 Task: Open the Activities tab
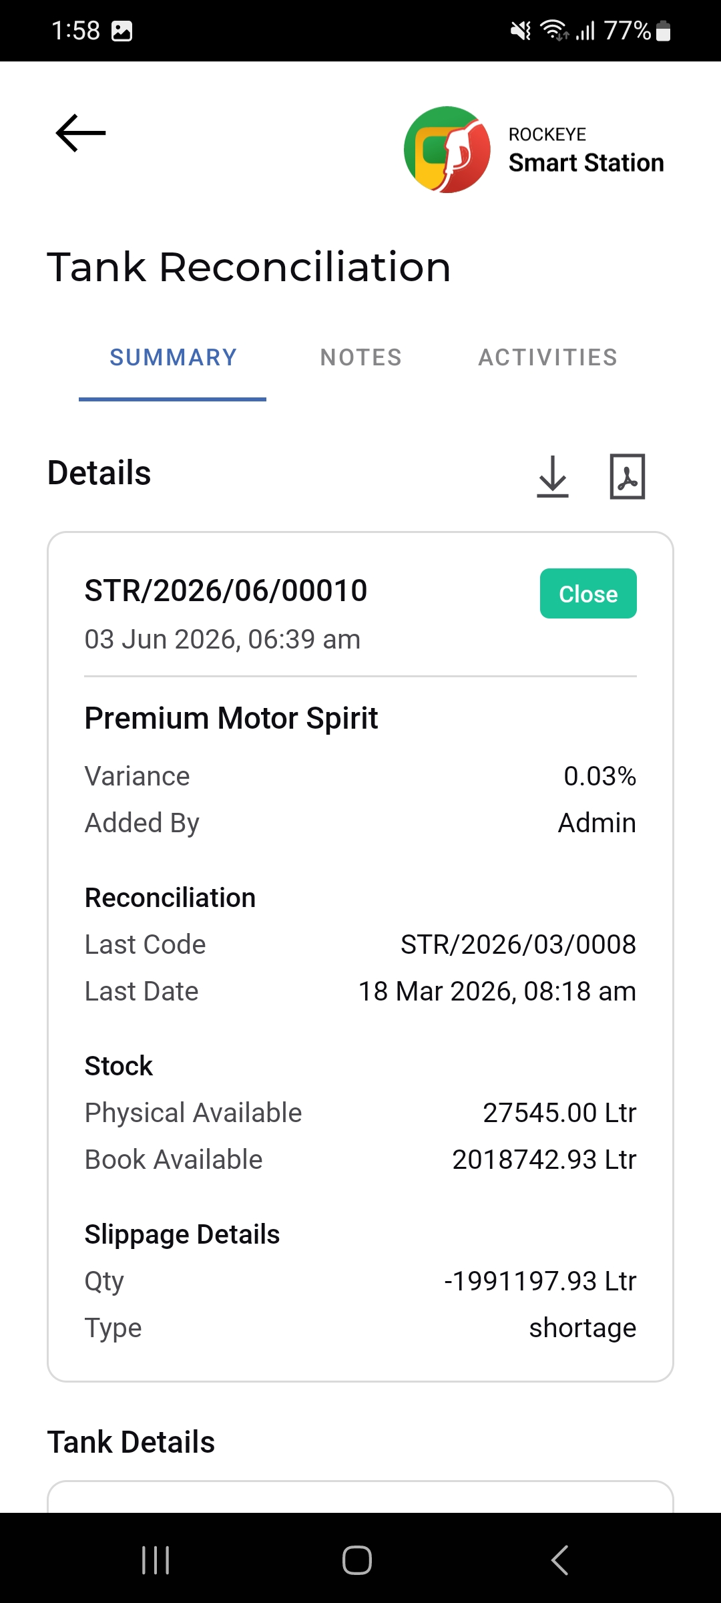[x=548, y=357]
